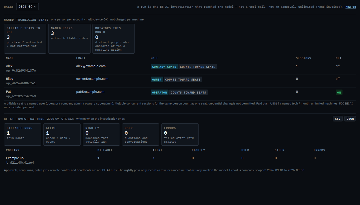Click the EMAIL column header

click(81, 58)
